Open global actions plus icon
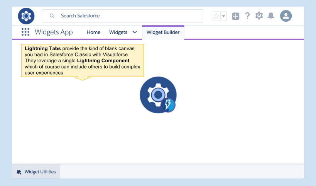Viewport: 316px width, 186px height. click(235, 16)
